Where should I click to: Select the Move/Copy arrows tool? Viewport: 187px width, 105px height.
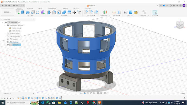[74, 12]
